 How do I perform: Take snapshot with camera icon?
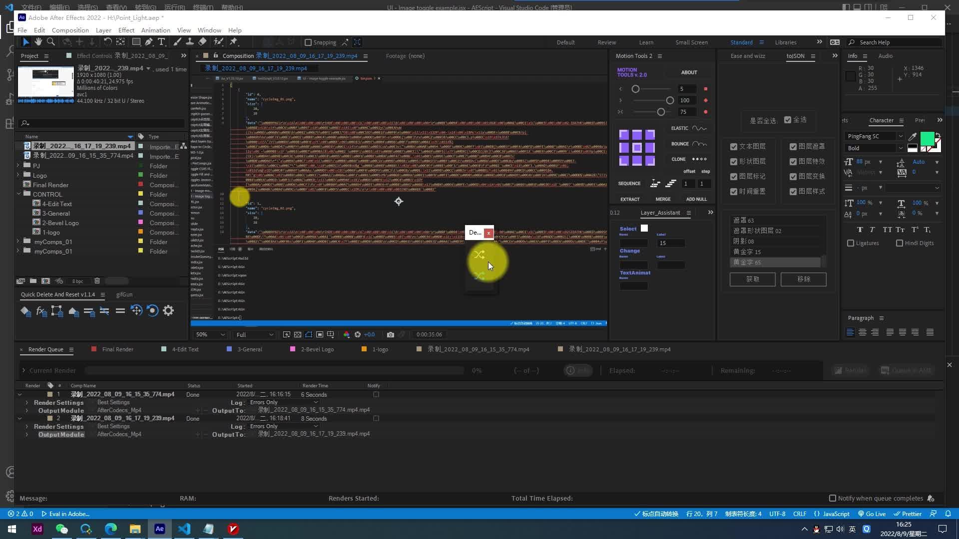click(x=391, y=335)
